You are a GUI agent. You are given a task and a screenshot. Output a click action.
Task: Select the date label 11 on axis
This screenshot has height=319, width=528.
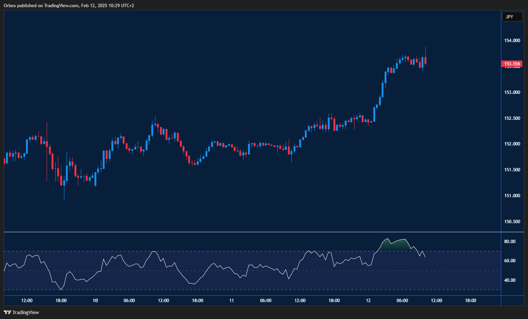click(x=231, y=301)
